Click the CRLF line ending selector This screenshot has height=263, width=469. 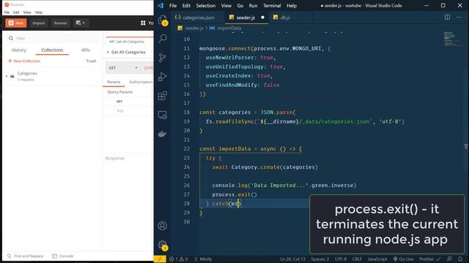tap(357, 259)
